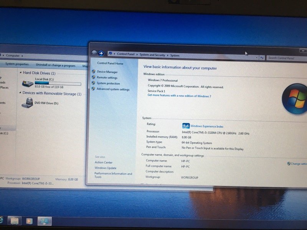The image size is (307, 230).
Task: Open Device Manager from the left pane
Action: (107, 72)
